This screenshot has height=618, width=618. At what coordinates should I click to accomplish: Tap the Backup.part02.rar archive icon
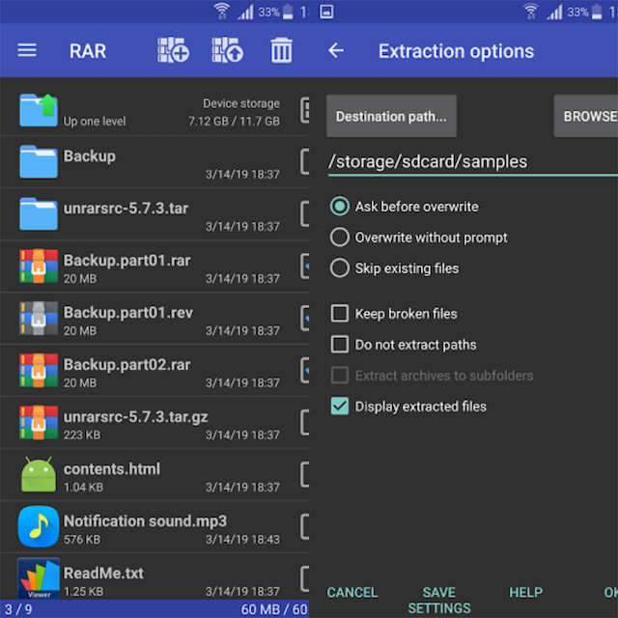click(x=39, y=370)
